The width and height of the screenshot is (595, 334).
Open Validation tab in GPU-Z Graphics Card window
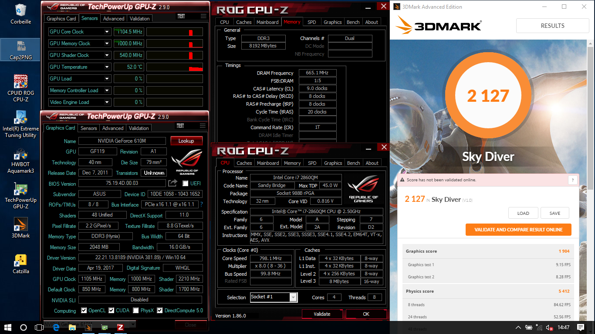pyautogui.click(x=139, y=128)
